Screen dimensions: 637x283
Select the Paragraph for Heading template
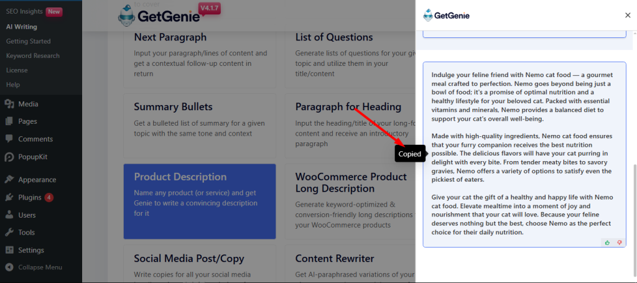pyautogui.click(x=350, y=126)
